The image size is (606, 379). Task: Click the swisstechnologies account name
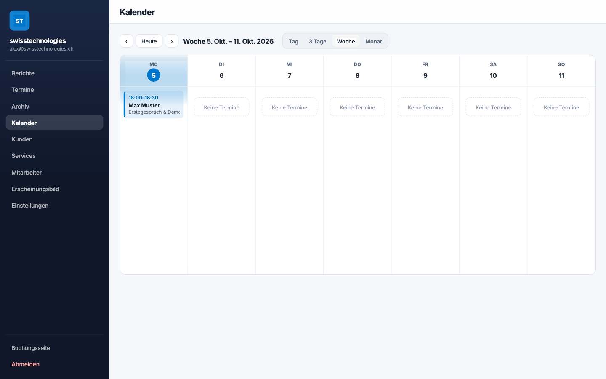click(x=37, y=41)
